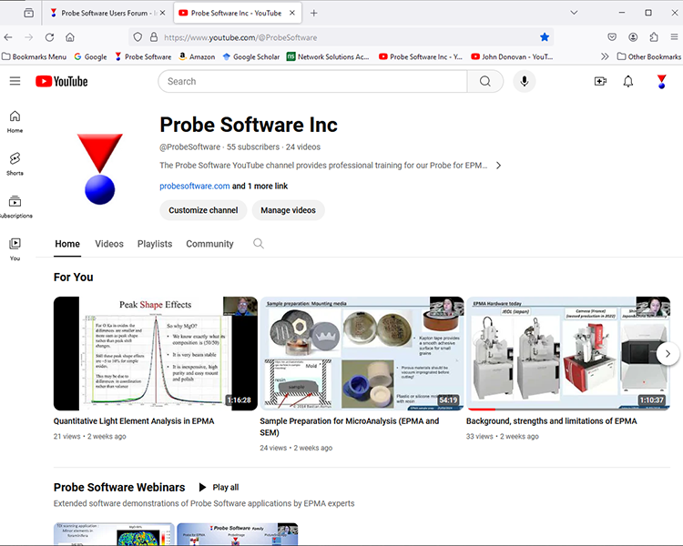This screenshot has width=683, height=546.
Task: List all tabs dropdown arrow
Action: [x=574, y=13]
